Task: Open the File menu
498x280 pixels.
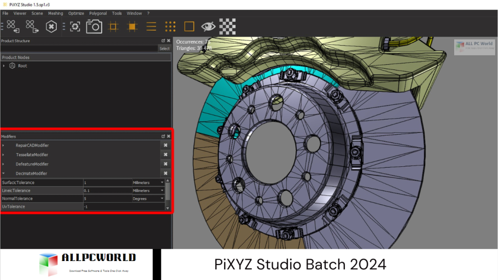Action: 5,13
